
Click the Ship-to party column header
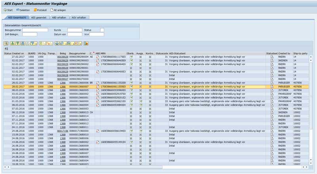(300, 54)
